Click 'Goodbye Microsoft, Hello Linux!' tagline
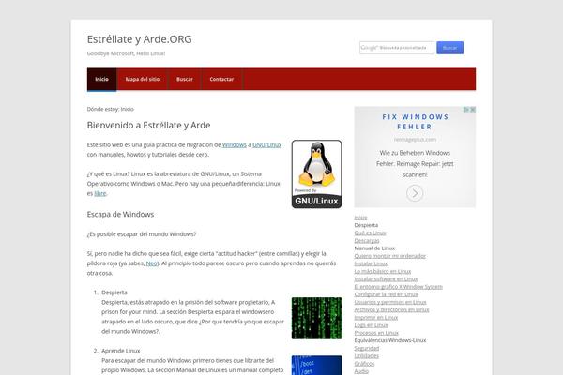 click(126, 53)
